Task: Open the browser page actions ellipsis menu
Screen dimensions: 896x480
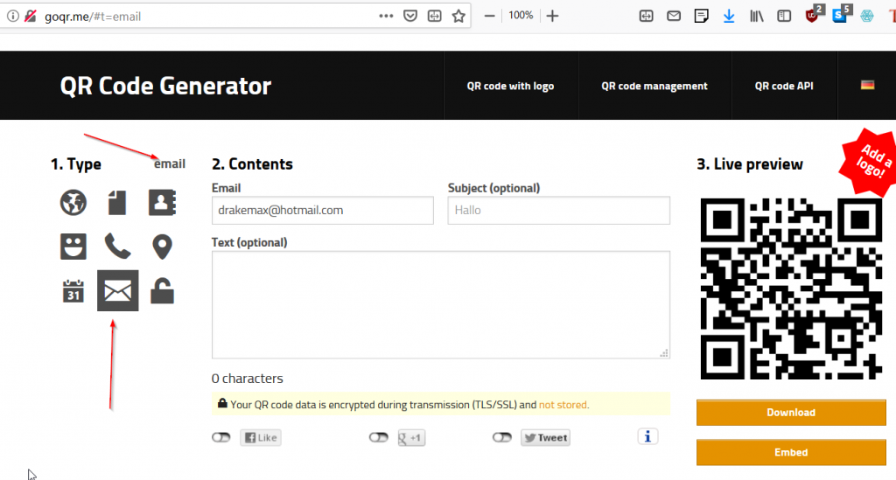Action: pos(386,16)
